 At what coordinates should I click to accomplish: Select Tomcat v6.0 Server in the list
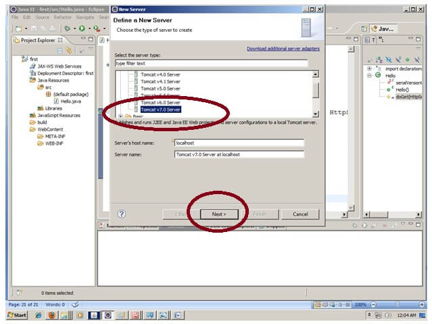coord(160,102)
